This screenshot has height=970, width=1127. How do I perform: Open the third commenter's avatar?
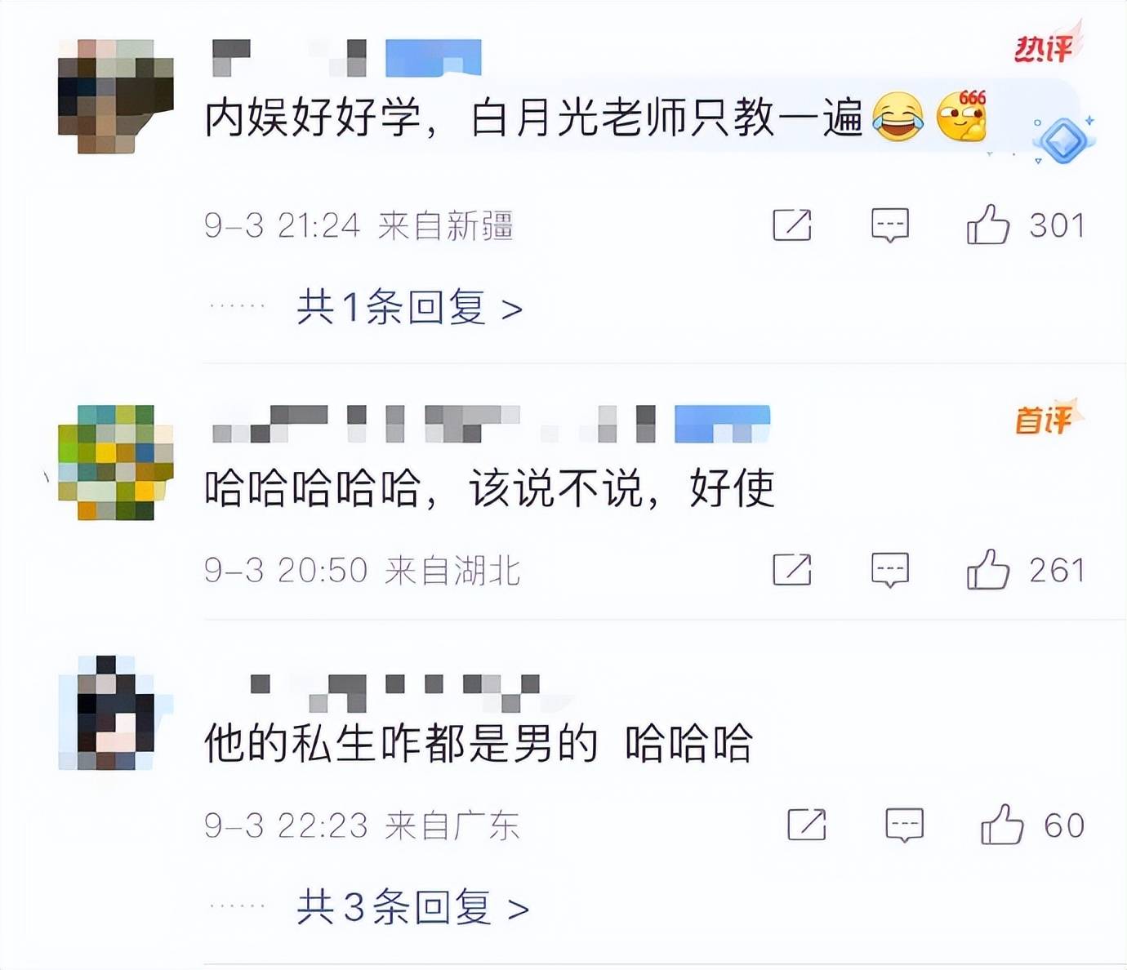(x=115, y=713)
